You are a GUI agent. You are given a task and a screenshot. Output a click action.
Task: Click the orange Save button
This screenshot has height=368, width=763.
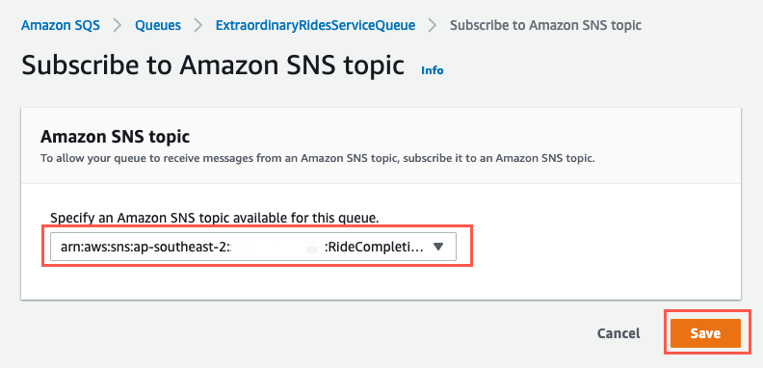(x=705, y=333)
